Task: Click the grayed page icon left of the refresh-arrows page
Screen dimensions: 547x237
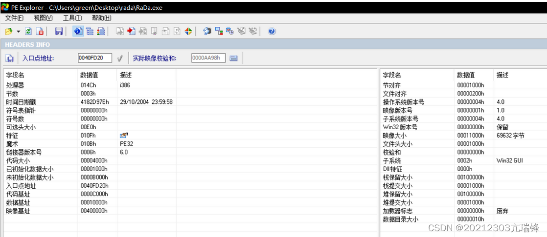Action: (165, 32)
